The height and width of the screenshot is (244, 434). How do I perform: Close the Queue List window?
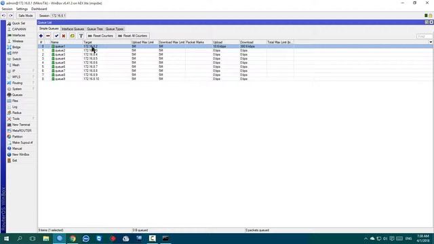coord(431,22)
